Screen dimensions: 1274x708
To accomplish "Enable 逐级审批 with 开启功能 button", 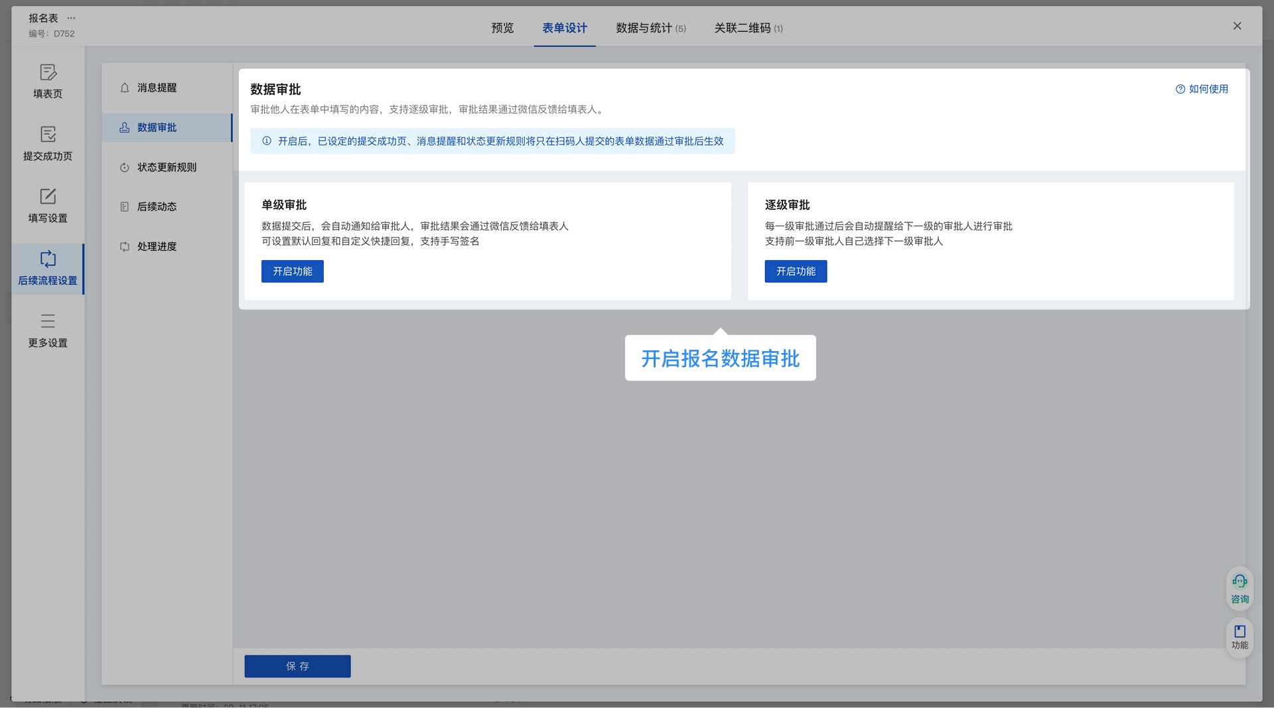I will click(795, 271).
